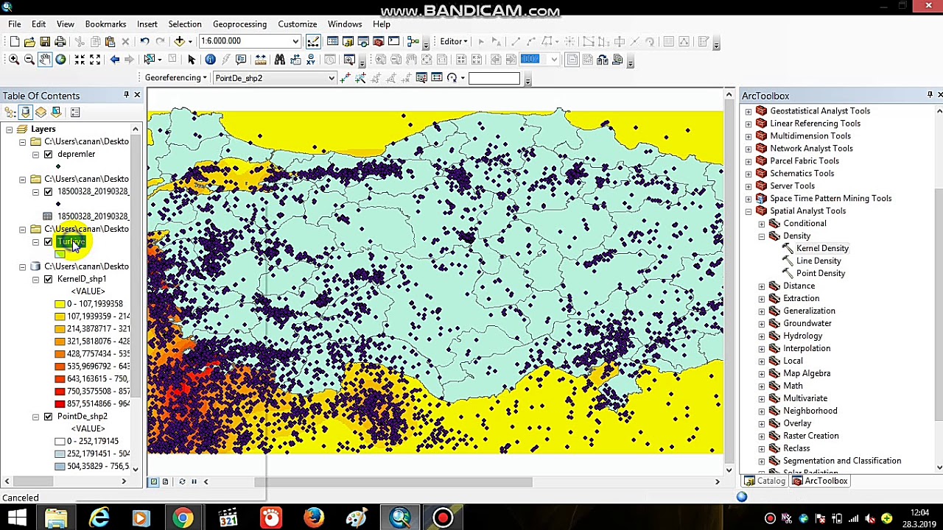
Task: Open georeferencing layer dropdown PointDe_shp2
Action: pyautogui.click(x=332, y=78)
